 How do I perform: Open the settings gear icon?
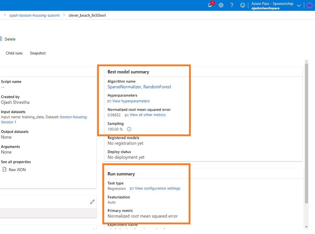[221, 5]
